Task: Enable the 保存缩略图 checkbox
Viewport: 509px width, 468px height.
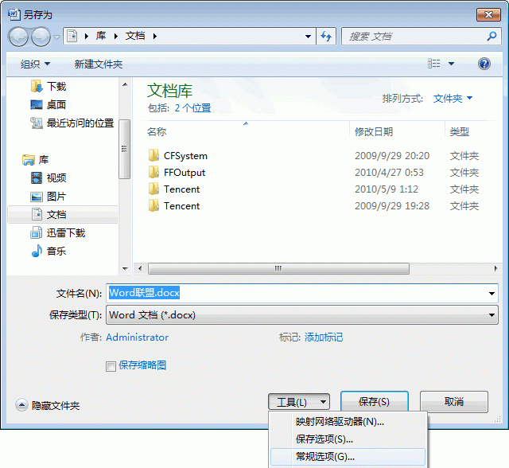Action: (x=111, y=366)
